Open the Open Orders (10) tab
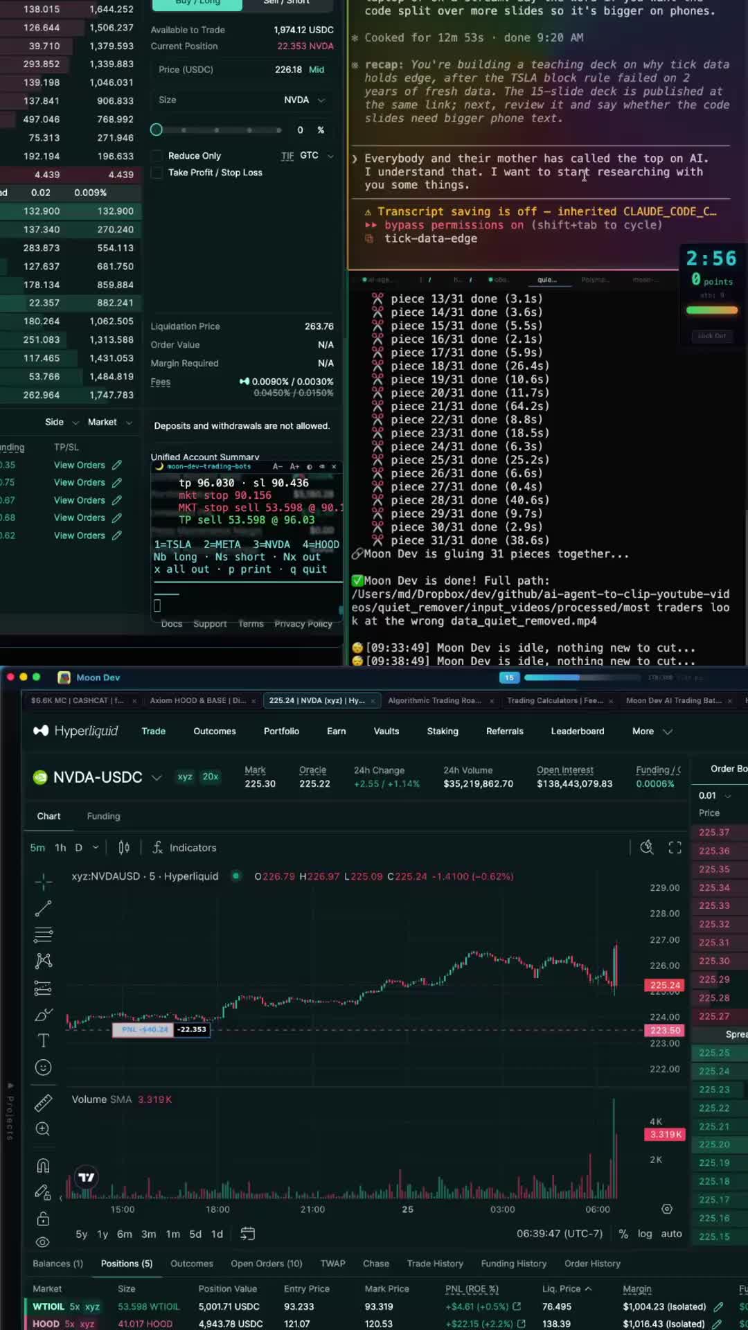 267,1263
